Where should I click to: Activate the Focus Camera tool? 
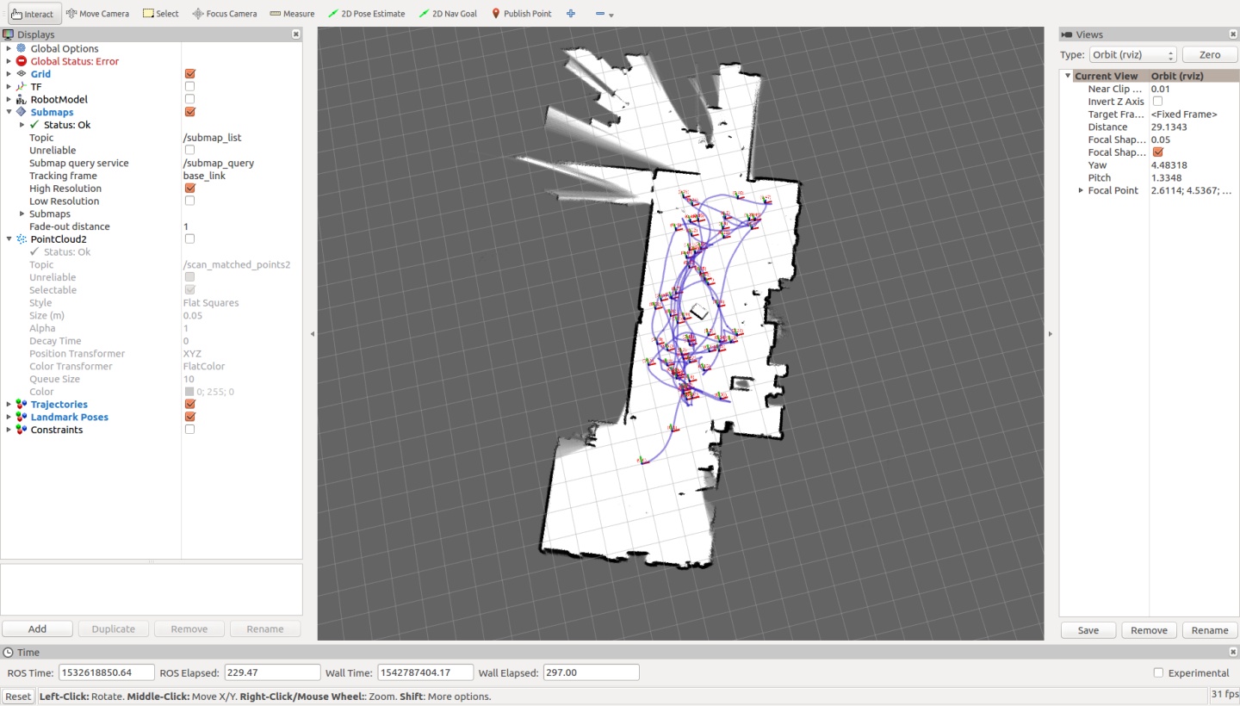tap(225, 14)
